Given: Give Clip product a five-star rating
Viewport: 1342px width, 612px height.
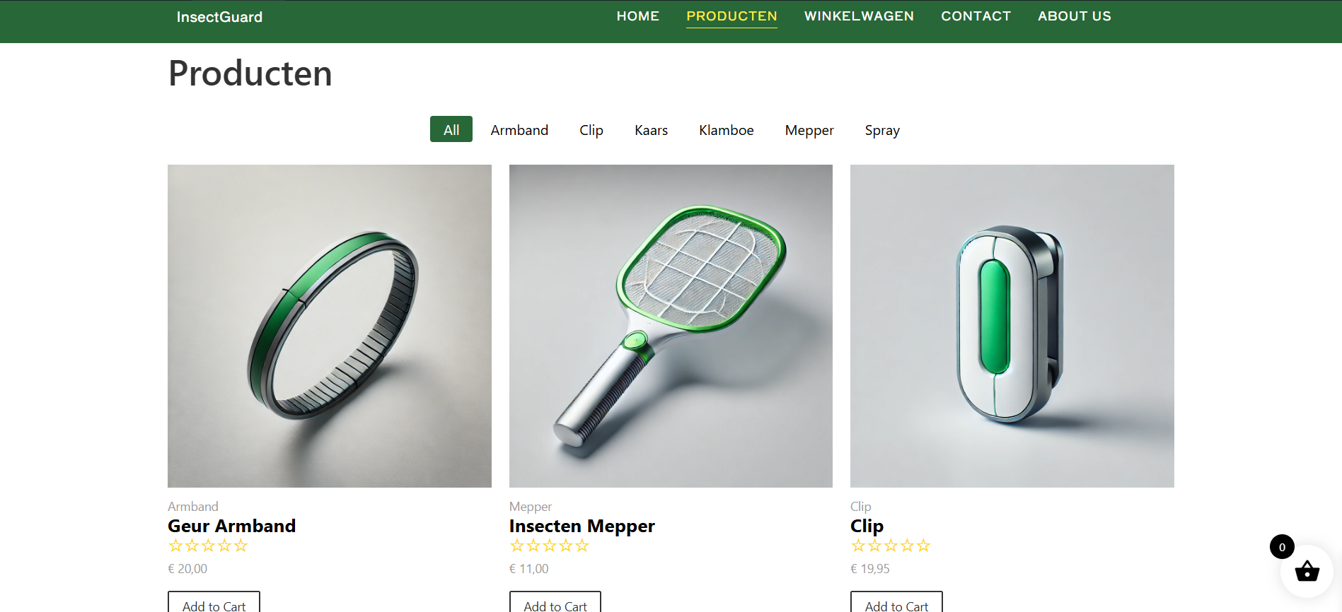Looking at the screenshot, I should click(923, 546).
